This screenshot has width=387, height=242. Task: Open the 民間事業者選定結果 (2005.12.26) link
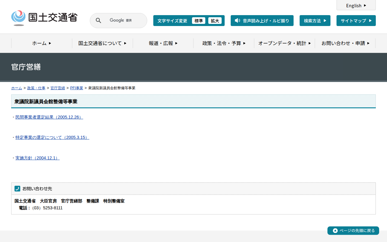(x=49, y=117)
